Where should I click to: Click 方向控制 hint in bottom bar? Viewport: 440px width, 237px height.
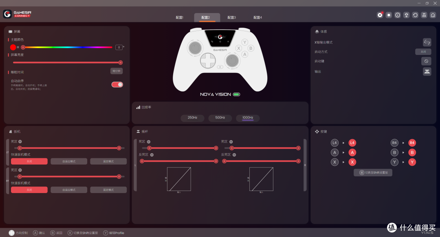(18, 233)
